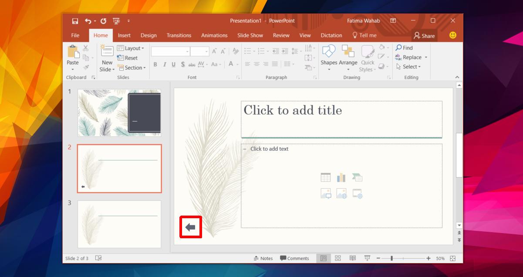Open the Design ribbon tab
The width and height of the screenshot is (523, 277).
pyautogui.click(x=148, y=35)
